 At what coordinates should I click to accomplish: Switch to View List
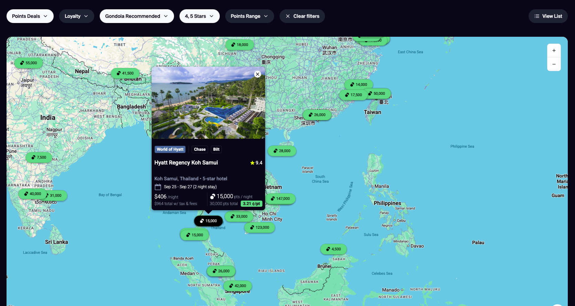point(548,16)
